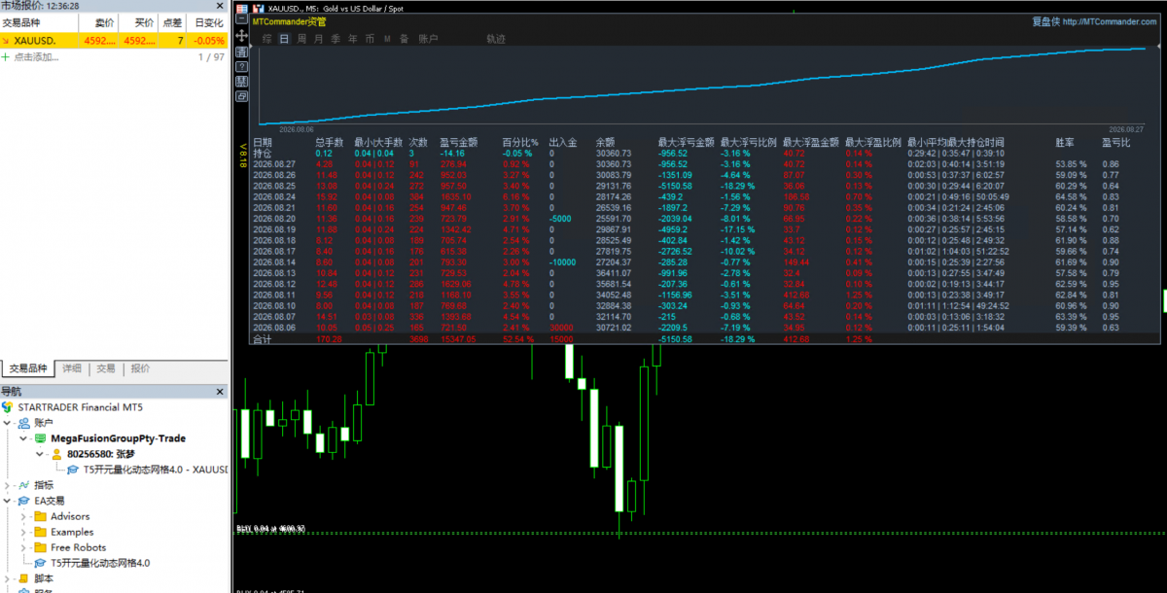
Task: Click the Advisors folder icon
Action: tap(40, 516)
